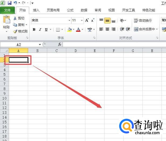Screen dimensions: 166x141
Task: Click the 格式刷 format painter
Action: [x=20, y=31]
